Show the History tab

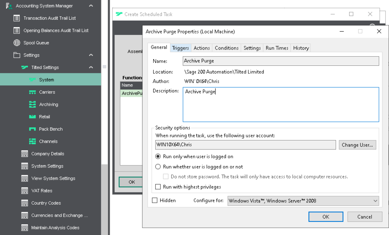coord(301,48)
